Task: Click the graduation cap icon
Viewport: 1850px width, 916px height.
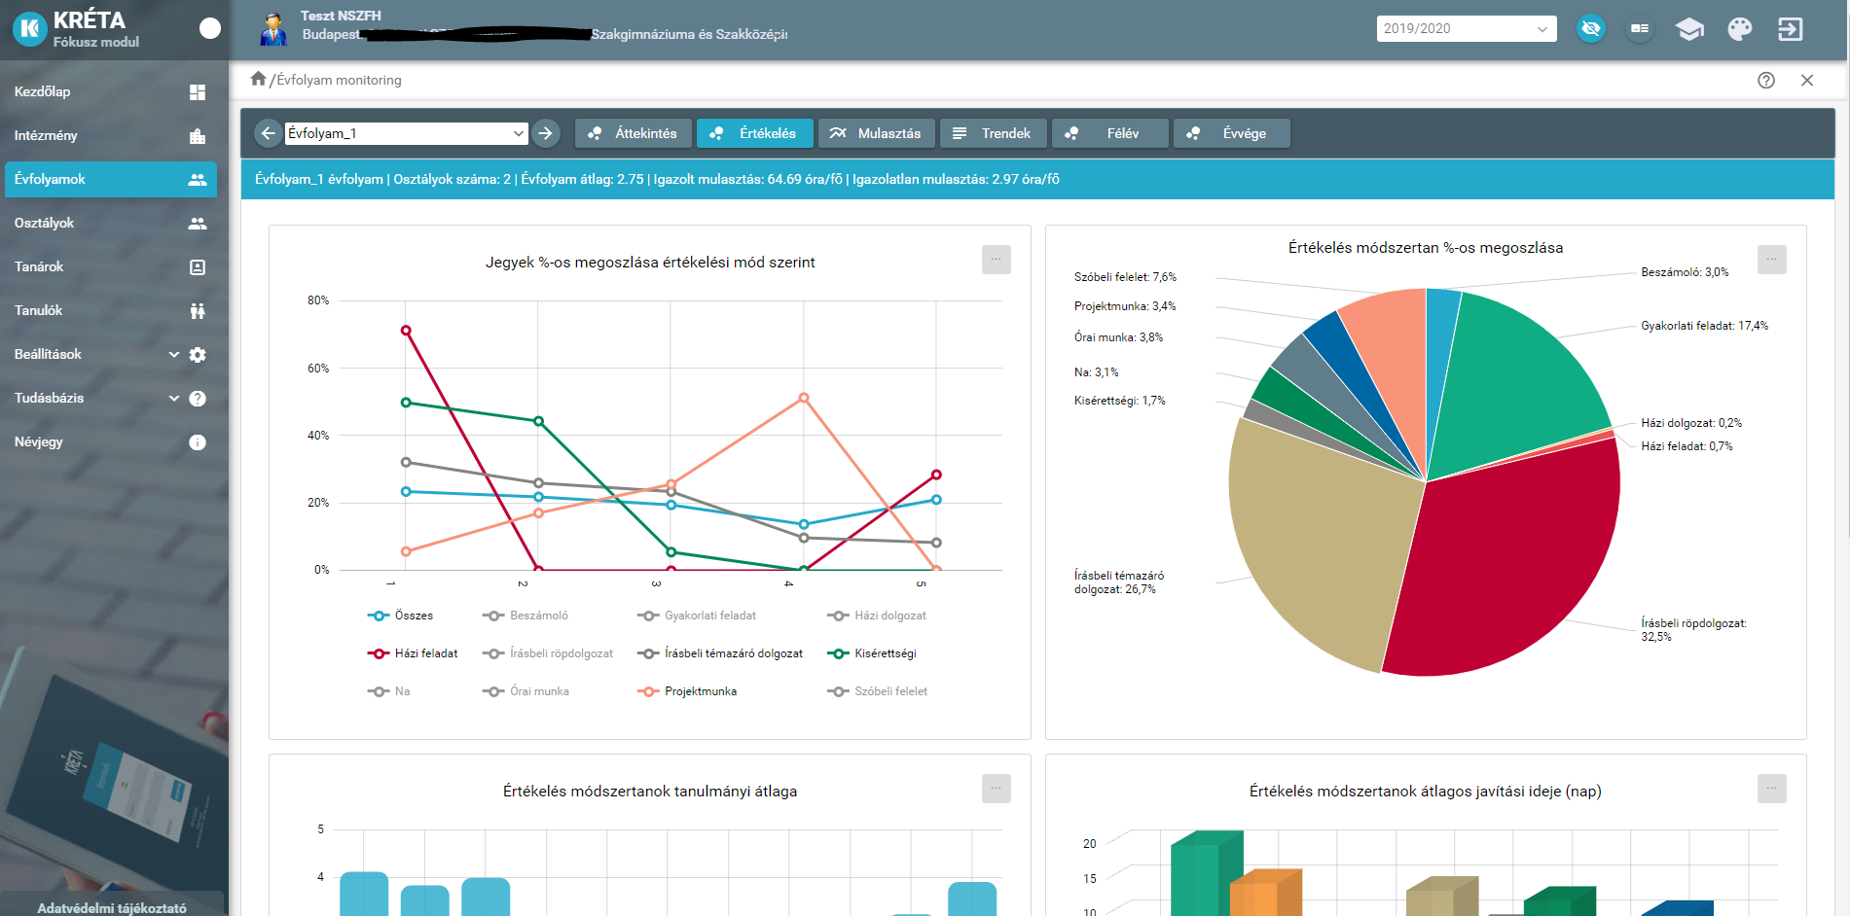Action: click(x=1689, y=29)
